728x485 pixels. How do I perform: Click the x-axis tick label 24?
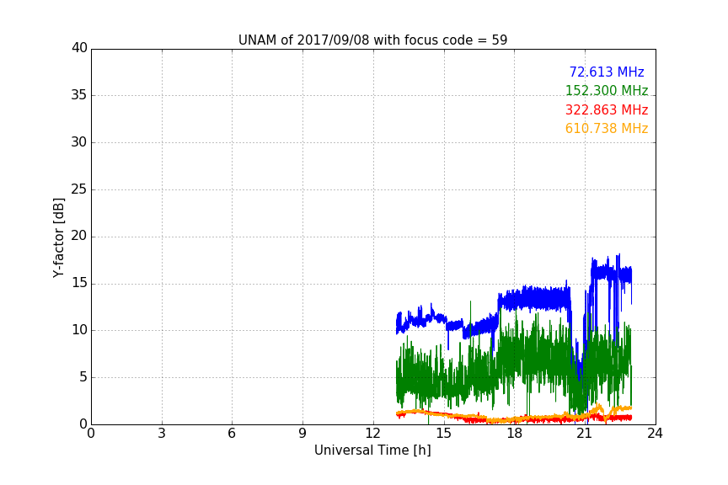[655, 434]
